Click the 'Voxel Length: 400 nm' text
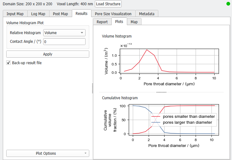This screenshot has height=160, width=232. pos(75,4)
